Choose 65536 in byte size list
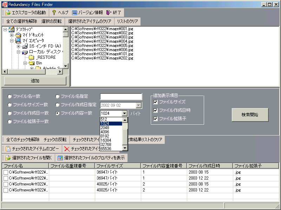This screenshot has height=210, width=281. [x=111, y=148]
